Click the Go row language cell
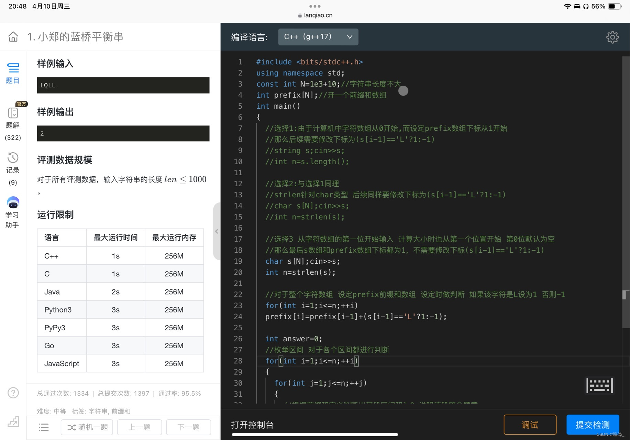 coord(62,345)
